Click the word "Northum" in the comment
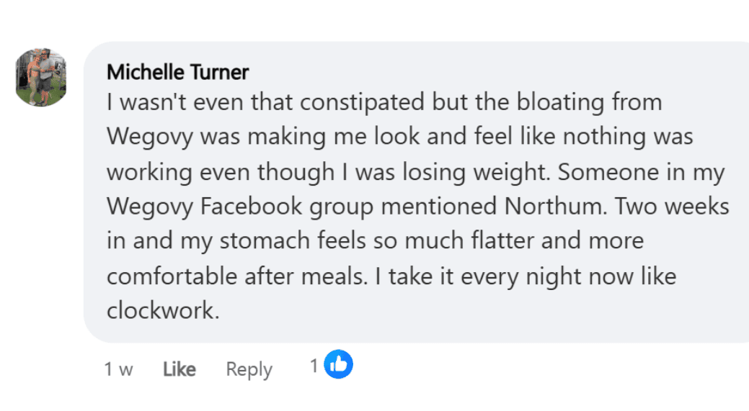749x411 pixels. point(554,206)
